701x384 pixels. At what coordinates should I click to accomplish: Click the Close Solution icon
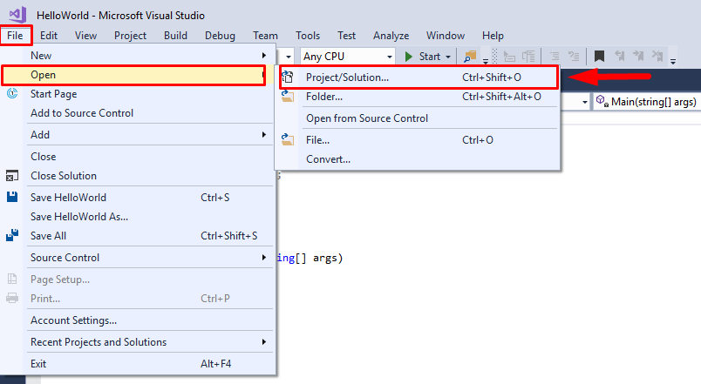pyautogui.click(x=12, y=176)
